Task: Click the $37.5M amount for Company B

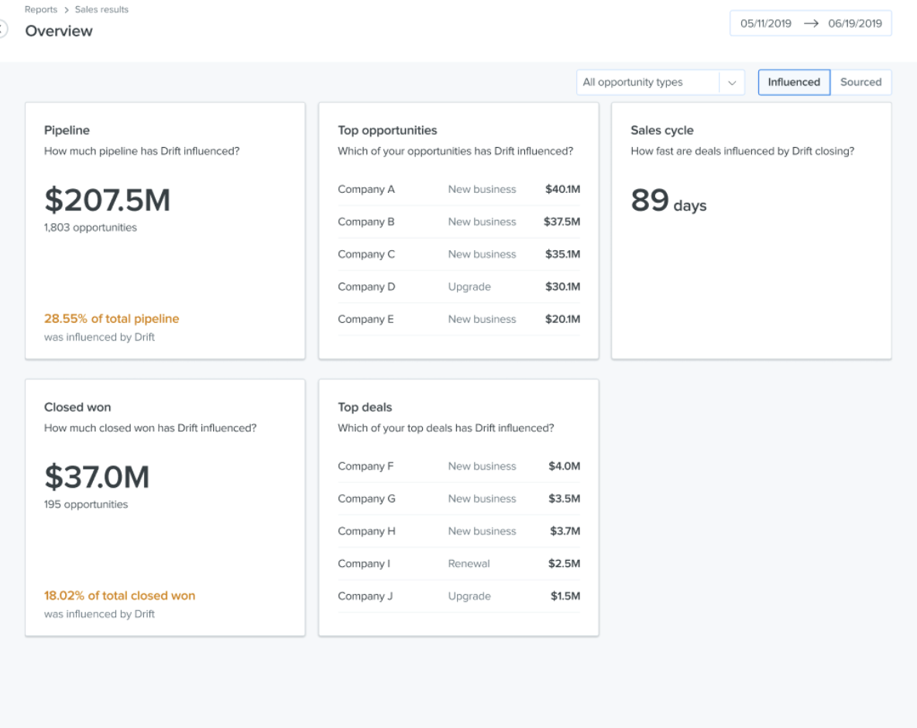Action: pos(562,222)
